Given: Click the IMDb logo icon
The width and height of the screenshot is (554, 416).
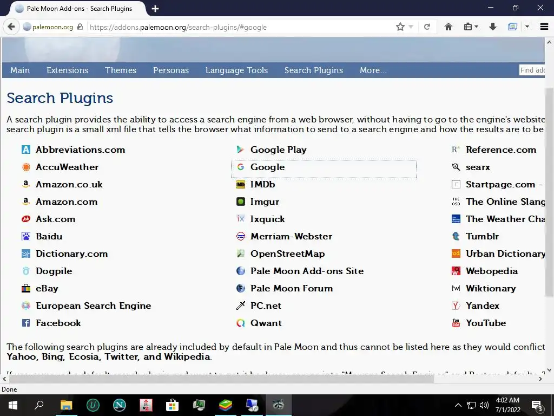Looking at the screenshot, I should [x=241, y=184].
